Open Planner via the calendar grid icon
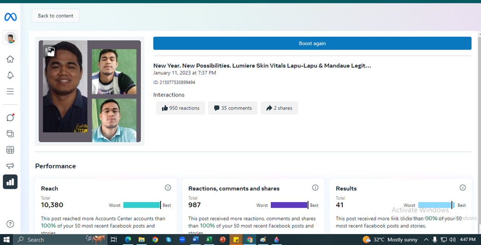Image resolution: width=481 pixels, height=245 pixels. (11, 150)
